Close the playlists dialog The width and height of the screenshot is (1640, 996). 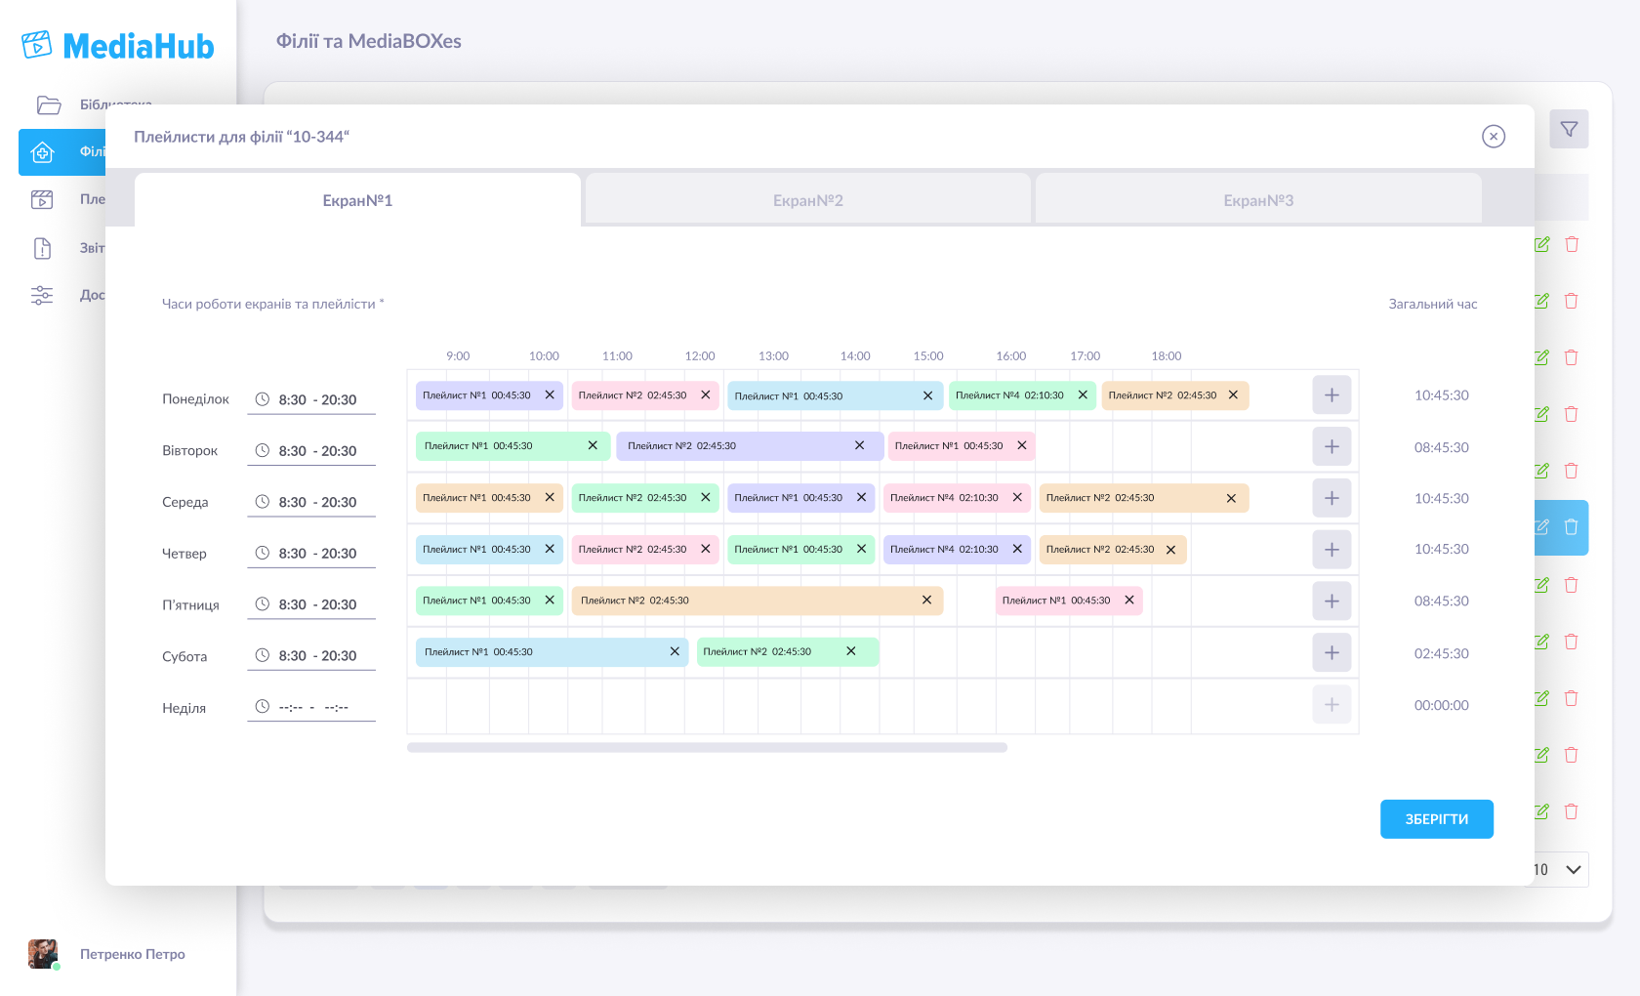click(1493, 137)
